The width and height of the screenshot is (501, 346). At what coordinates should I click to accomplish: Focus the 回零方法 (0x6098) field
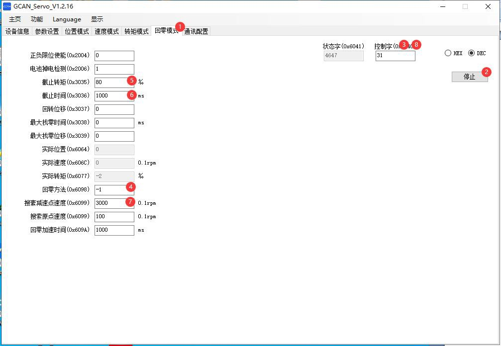pyautogui.click(x=110, y=189)
